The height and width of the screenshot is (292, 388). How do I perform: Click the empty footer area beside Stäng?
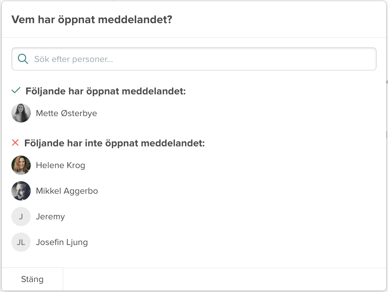(225, 279)
